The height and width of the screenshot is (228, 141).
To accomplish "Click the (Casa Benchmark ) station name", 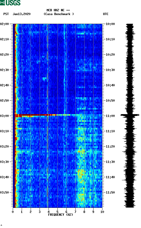I will click(59, 14).
